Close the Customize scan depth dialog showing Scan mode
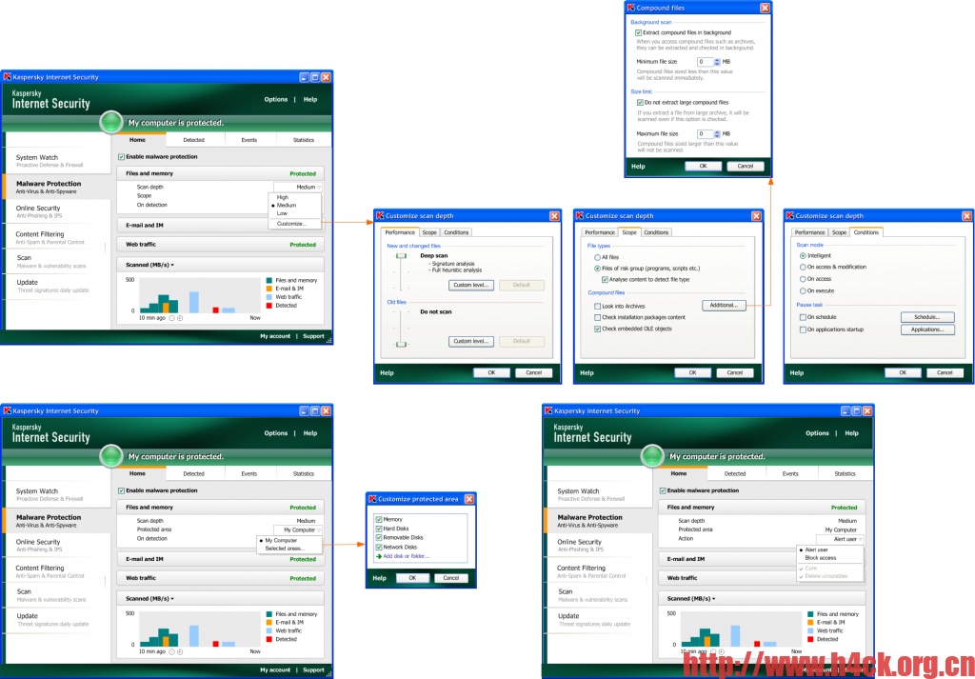Image resolution: width=975 pixels, height=679 pixels. point(966,216)
